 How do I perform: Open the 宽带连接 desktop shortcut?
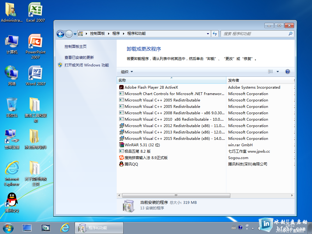[x=12, y=139]
